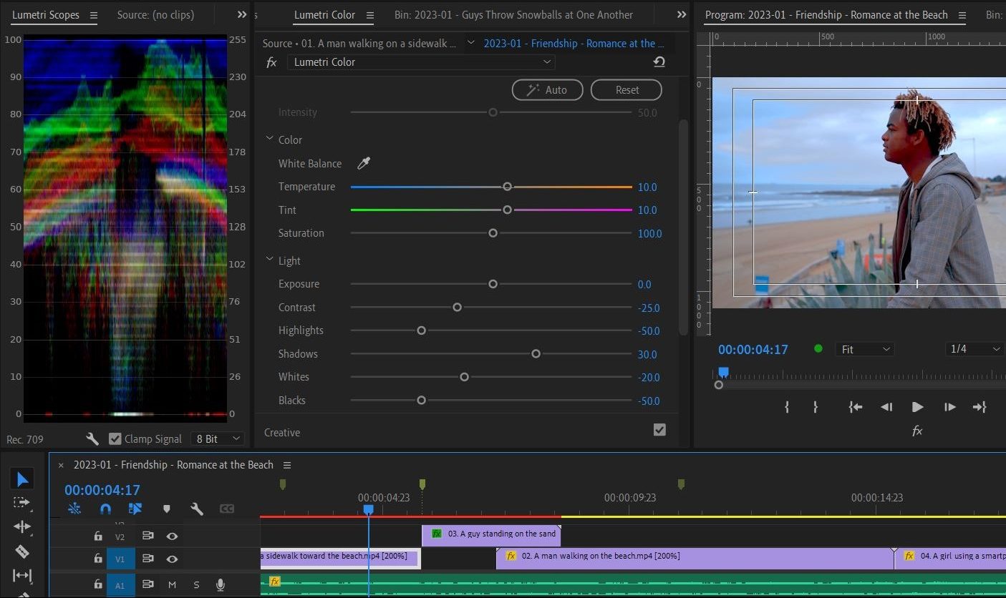Collapse the Color section

pyautogui.click(x=270, y=139)
